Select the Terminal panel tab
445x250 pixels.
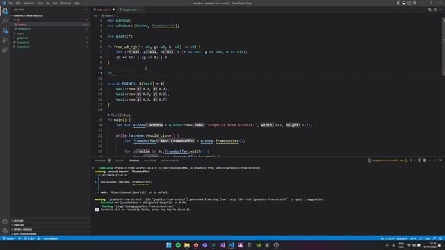[x=134, y=160]
